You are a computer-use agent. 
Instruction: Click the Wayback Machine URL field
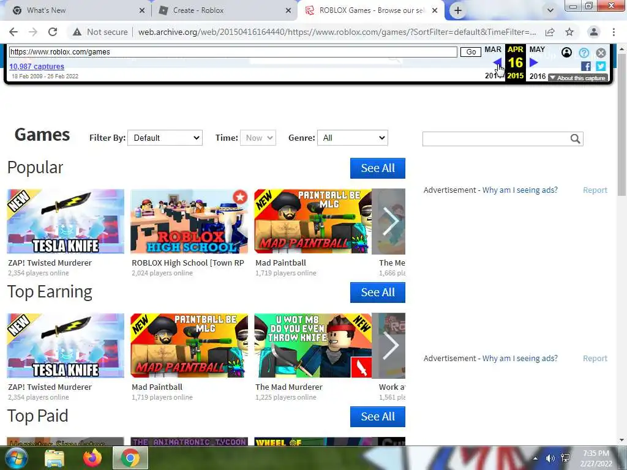pyautogui.click(x=233, y=52)
